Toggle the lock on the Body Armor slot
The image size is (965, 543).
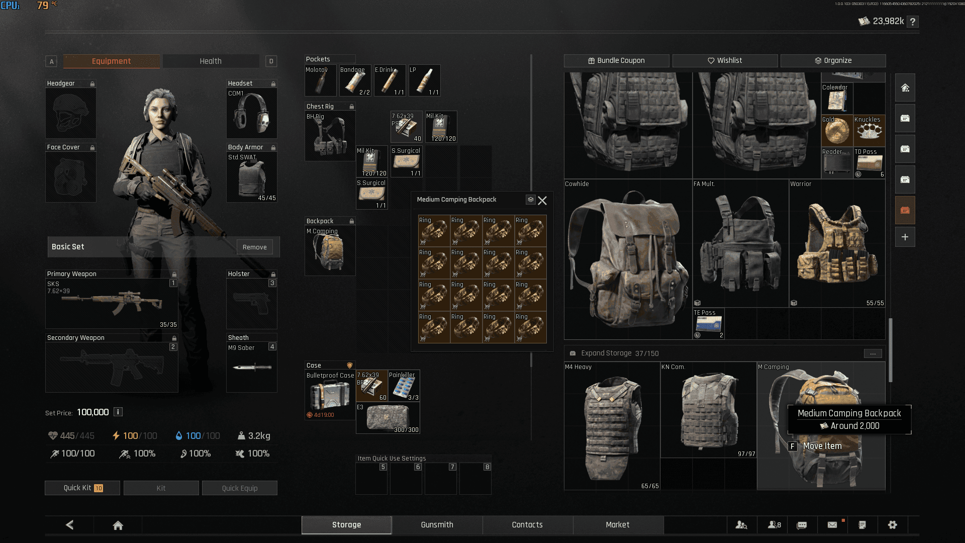point(273,147)
